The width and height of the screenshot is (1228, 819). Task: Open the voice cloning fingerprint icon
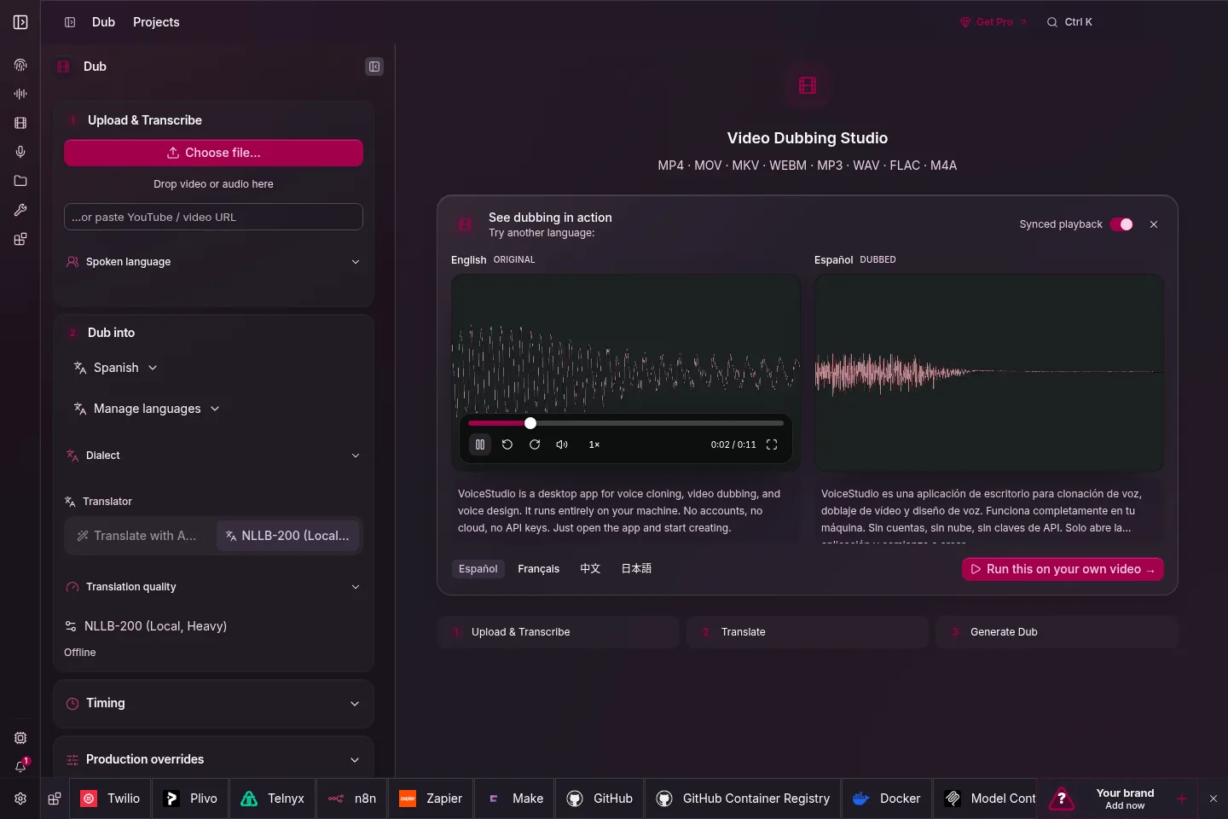point(20,65)
